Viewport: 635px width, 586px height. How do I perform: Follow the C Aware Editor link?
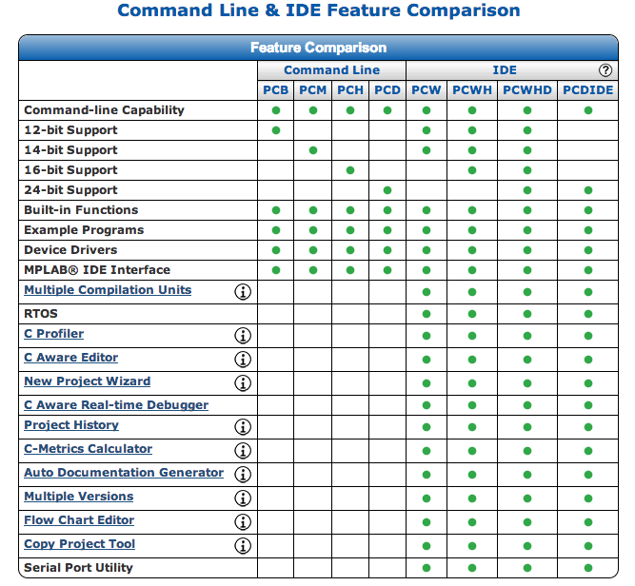pos(70,358)
